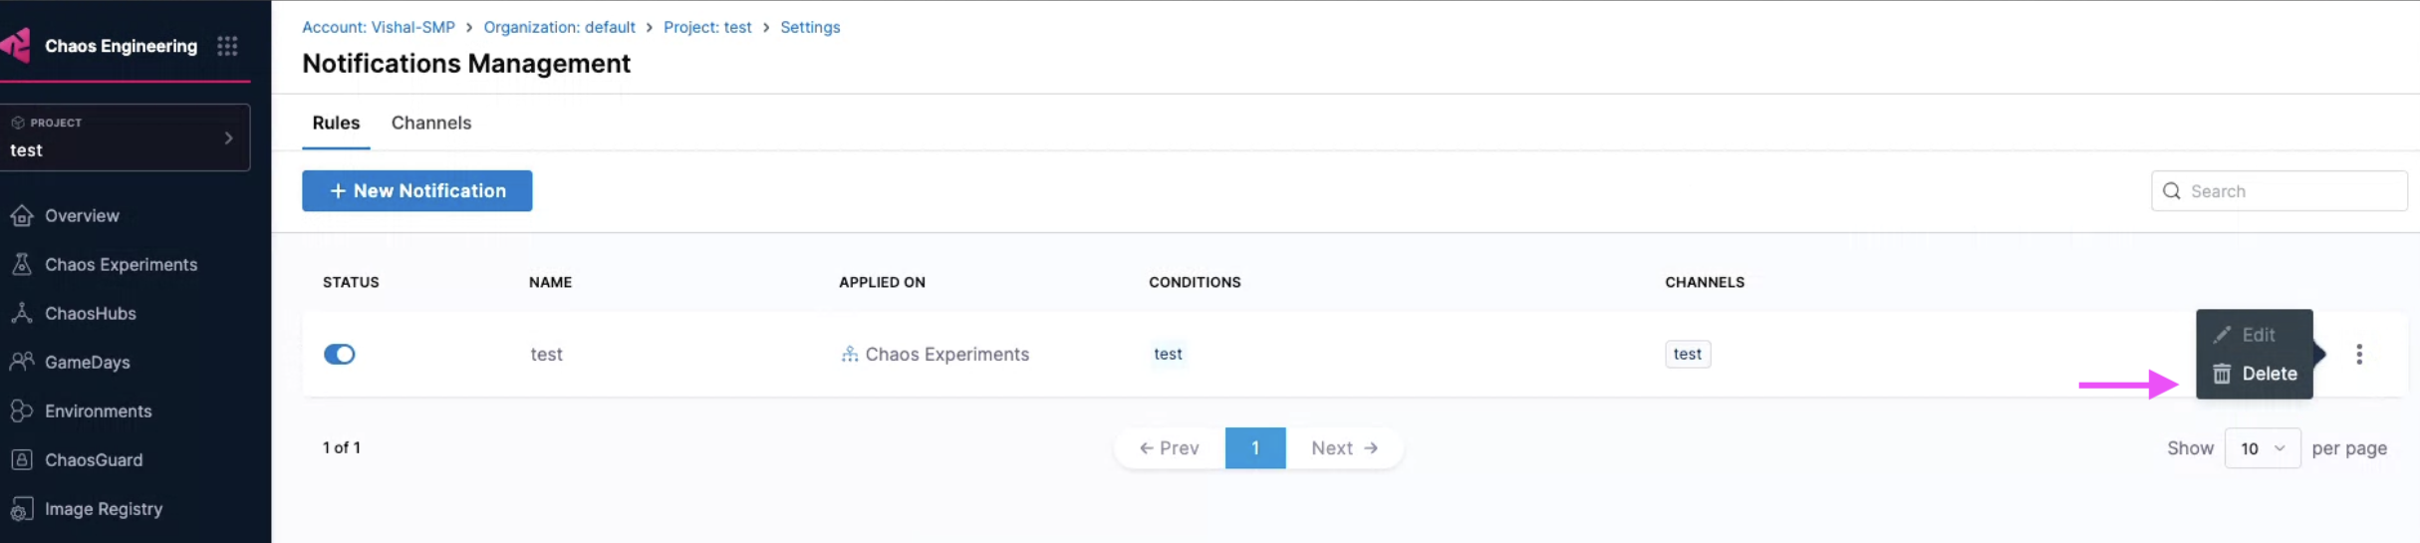Open ChaosGuard in the sidebar
2420x543 pixels.
click(93, 460)
